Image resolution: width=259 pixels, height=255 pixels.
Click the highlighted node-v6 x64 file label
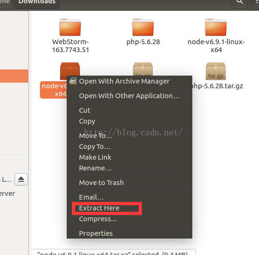[54, 90]
